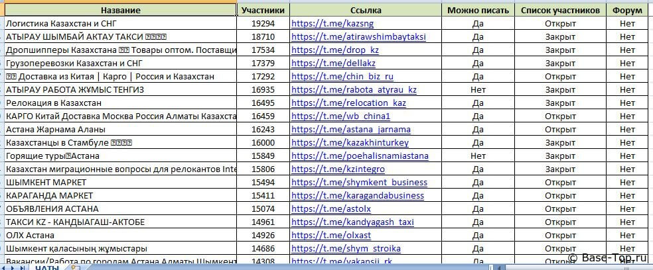This screenshot has height=270, width=653.
Task: Open the t.me/atirawshimbaytaksi link
Action: 358,37
